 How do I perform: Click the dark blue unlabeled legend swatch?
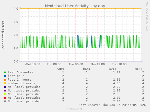5,87
